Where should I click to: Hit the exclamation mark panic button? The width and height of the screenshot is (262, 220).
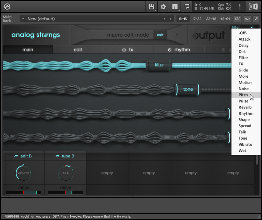(240, 7)
